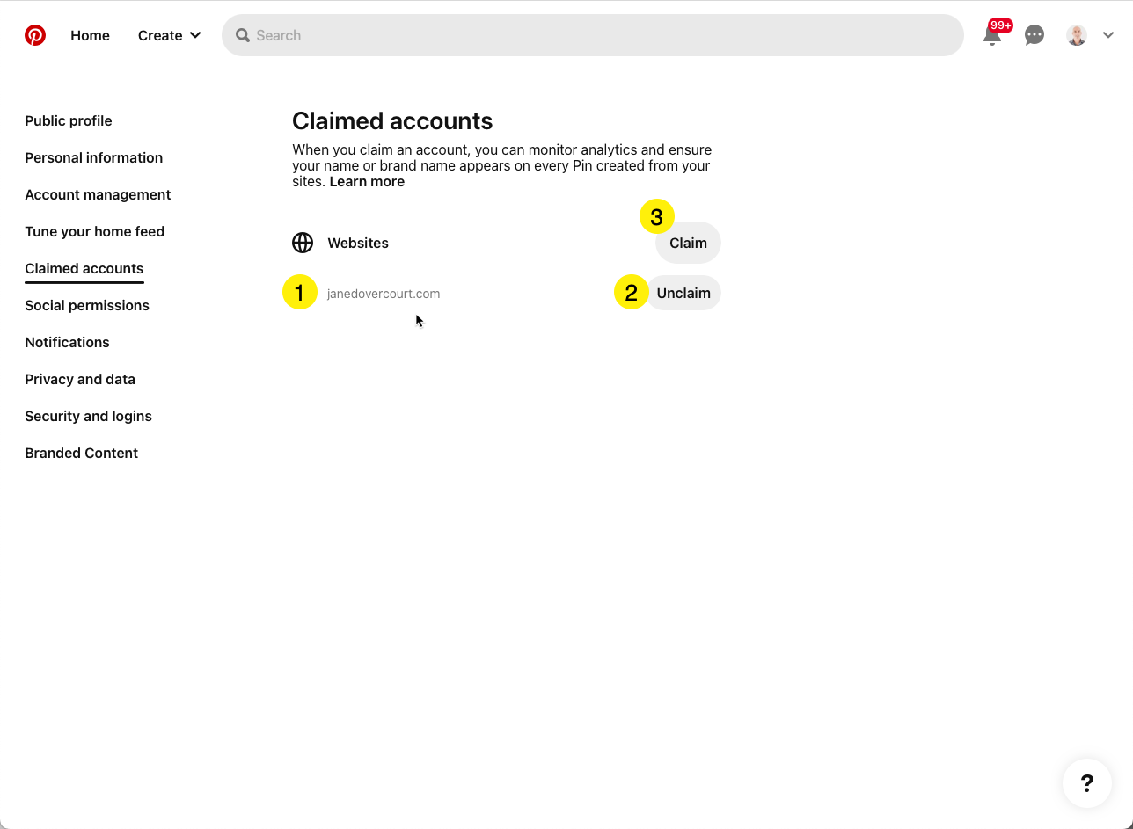Open the messages speech bubble icon

(x=1034, y=35)
